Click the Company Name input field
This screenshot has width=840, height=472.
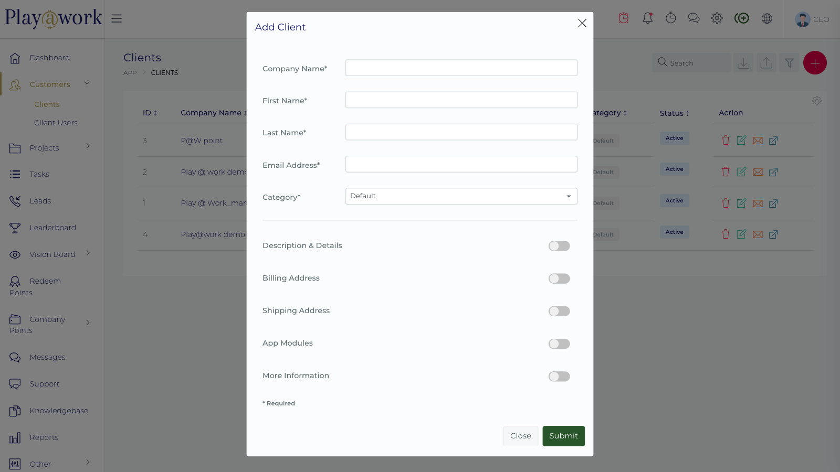pyautogui.click(x=461, y=68)
